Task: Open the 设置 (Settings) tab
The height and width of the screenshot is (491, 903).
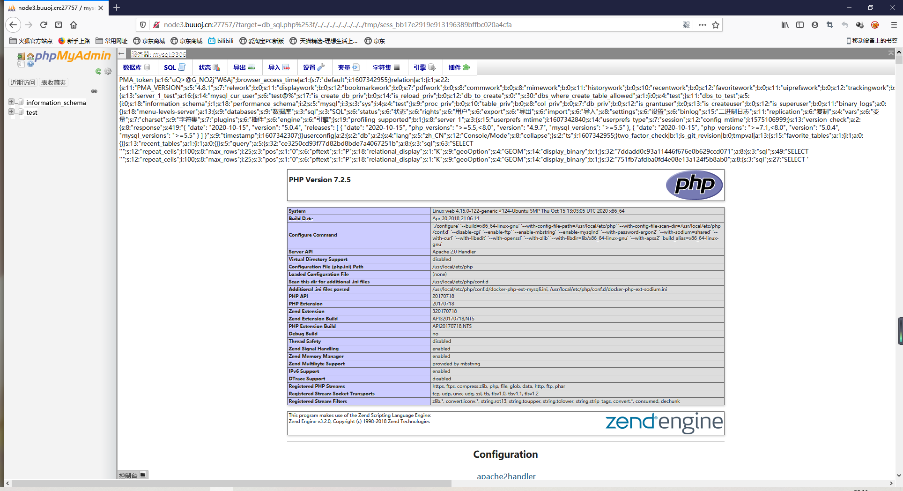Action: [x=314, y=67]
